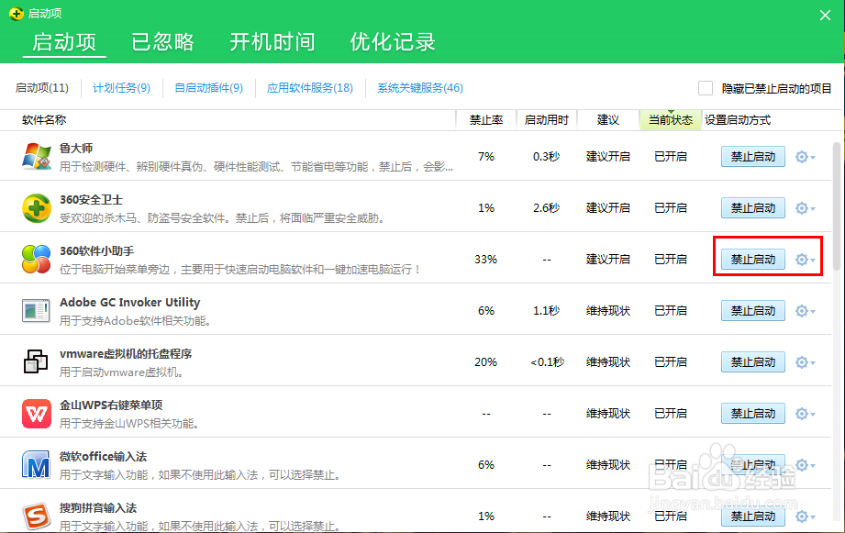Click the 搜狗拼音输入法 S icon

click(36, 516)
